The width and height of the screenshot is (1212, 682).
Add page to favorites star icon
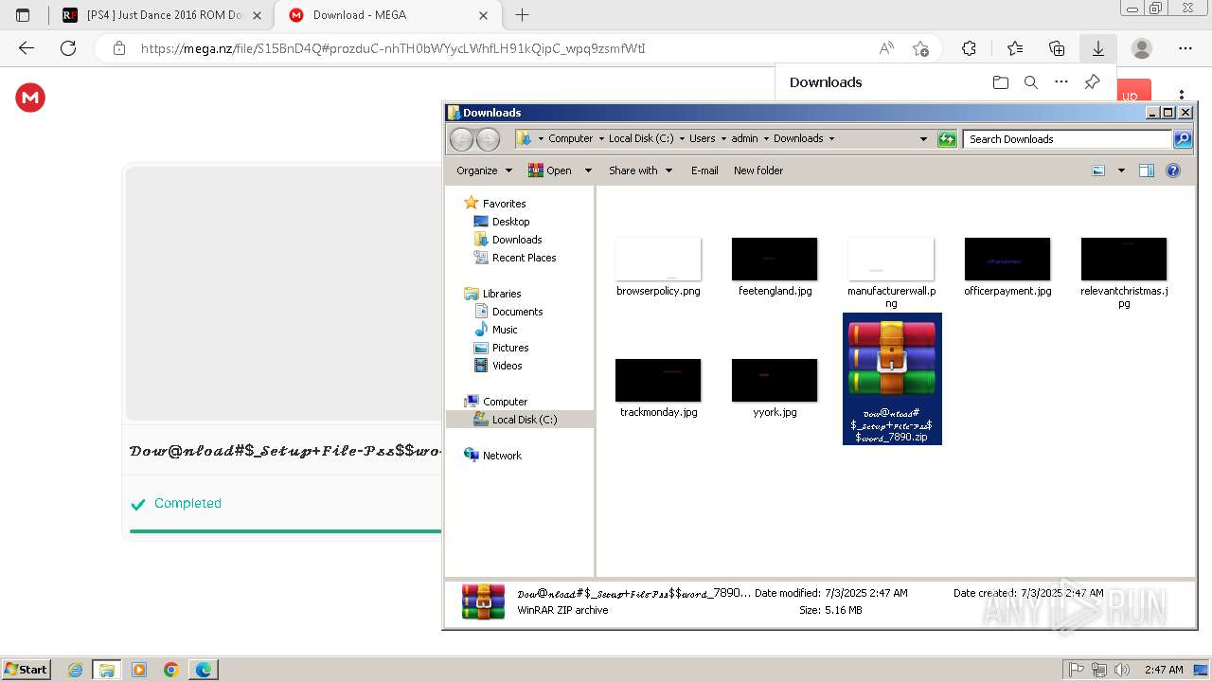pos(920,48)
